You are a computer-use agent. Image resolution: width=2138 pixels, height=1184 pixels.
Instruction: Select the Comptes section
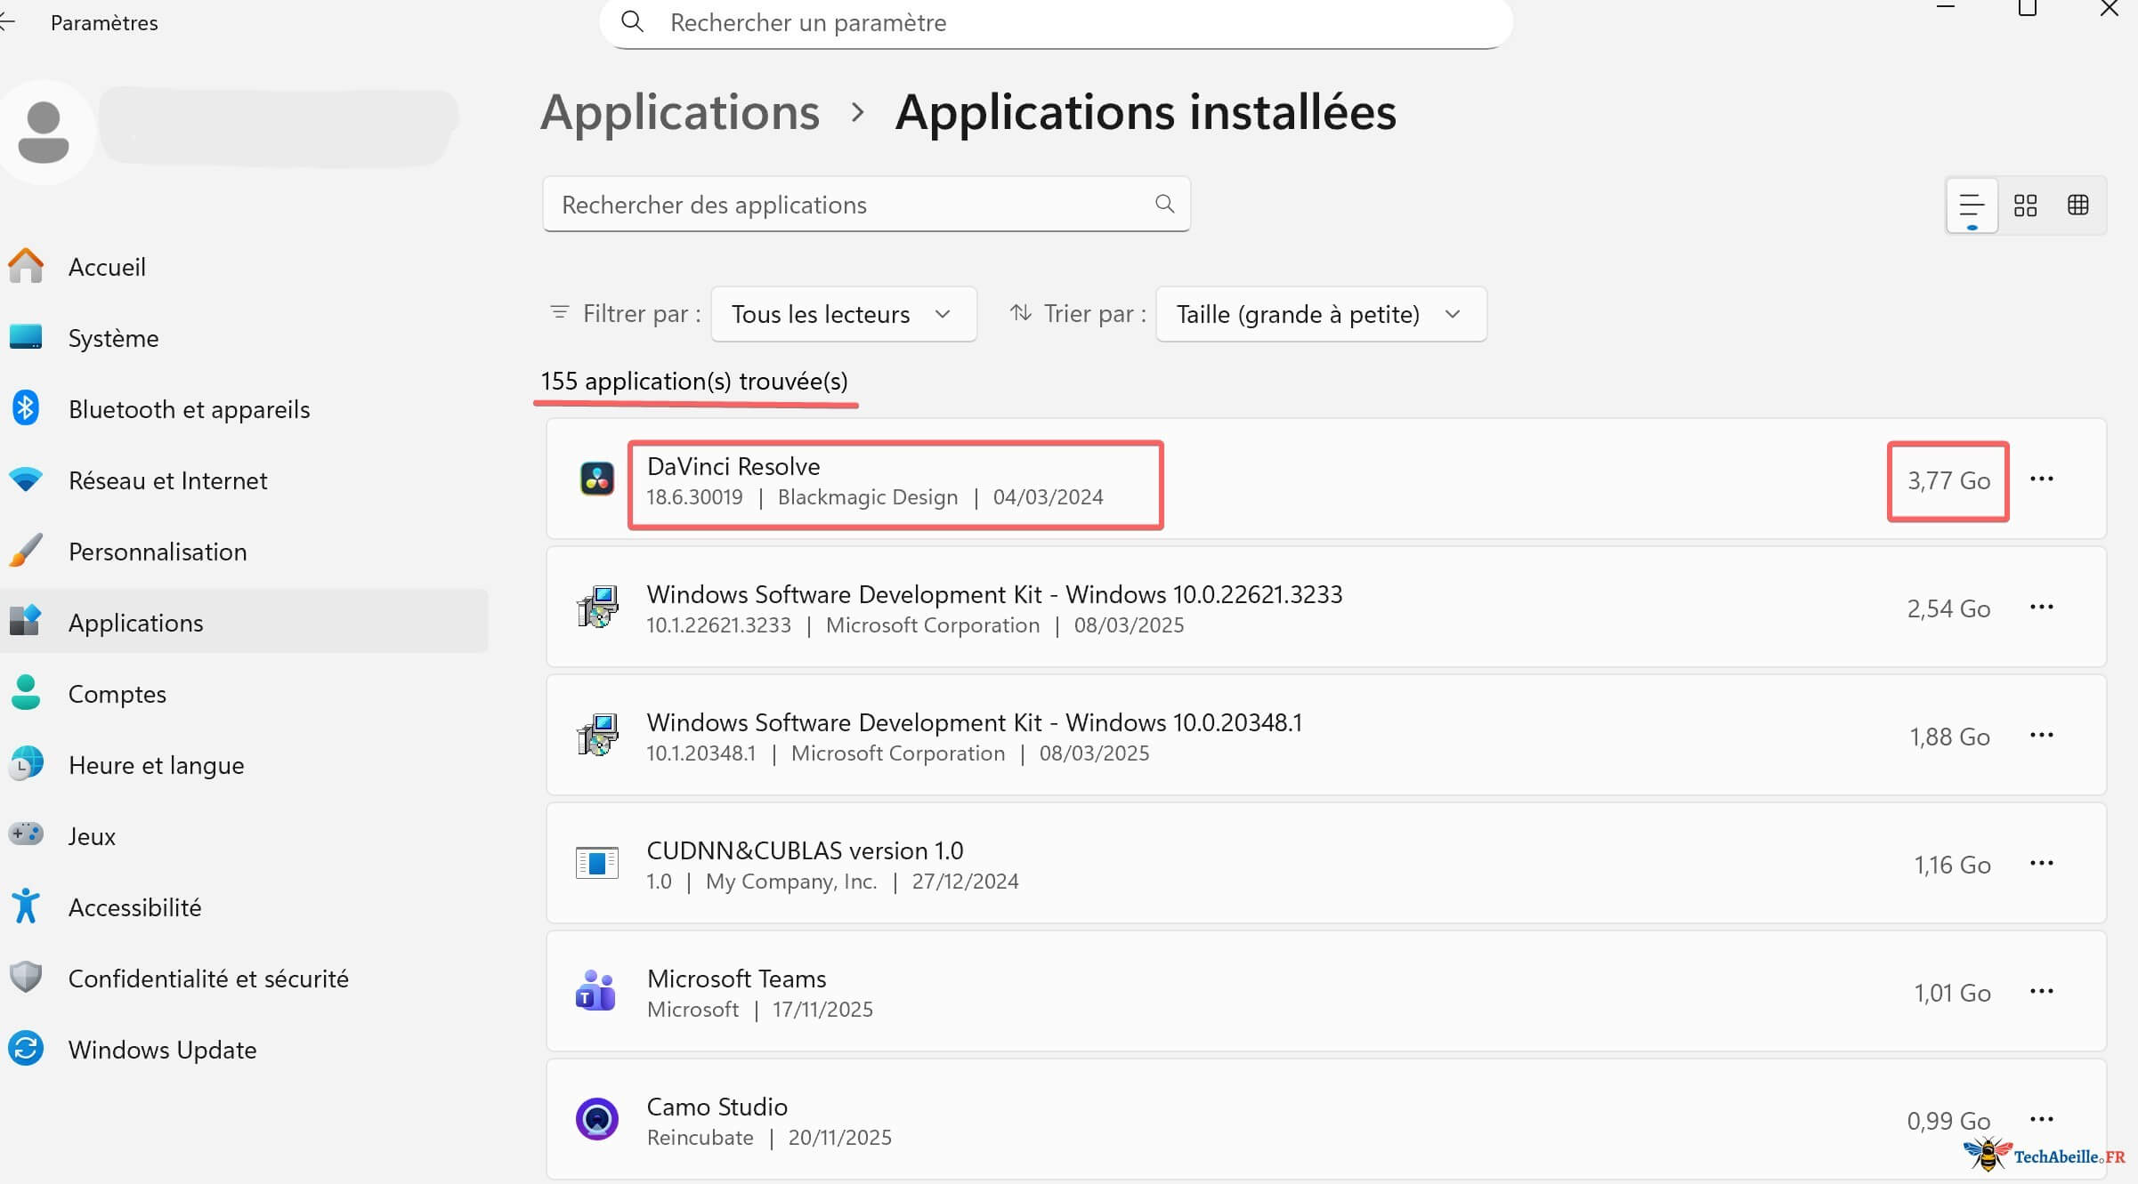(x=117, y=693)
